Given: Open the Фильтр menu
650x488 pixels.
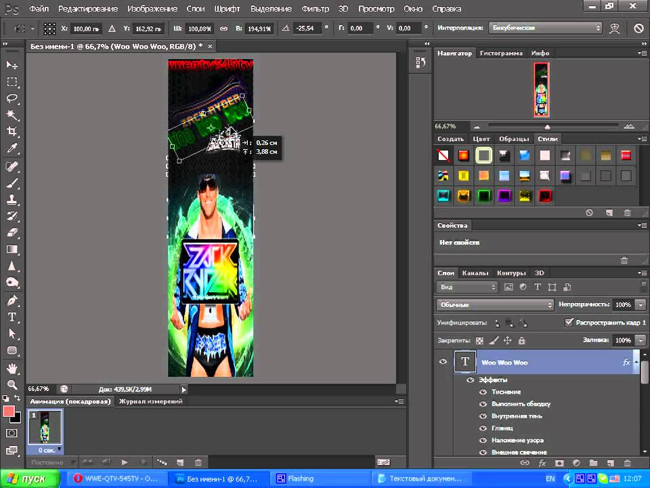Looking at the screenshot, I should (x=315, y=9).
